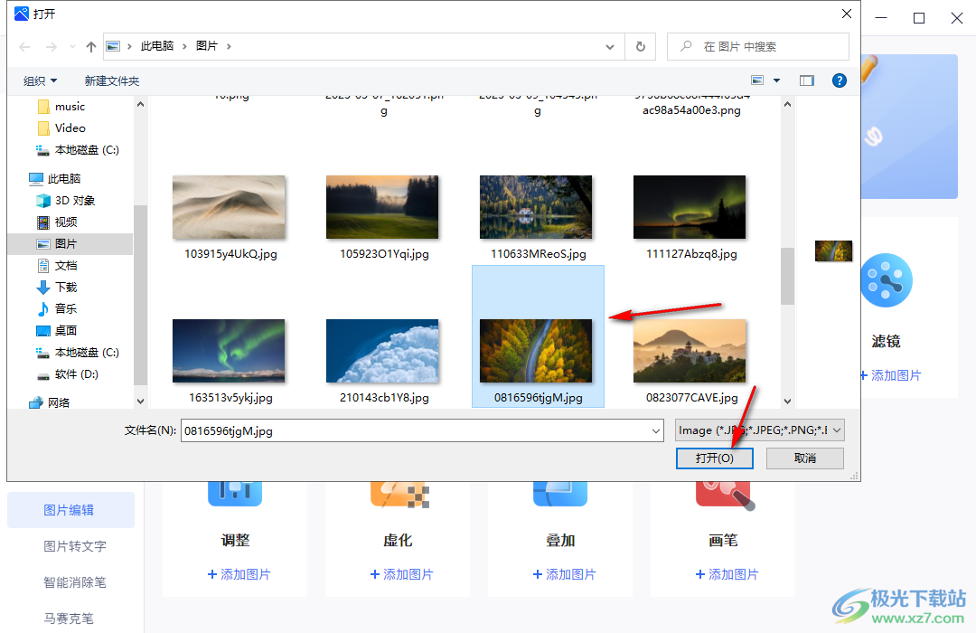976x633 pixels.
Task: Switch to 马赛克笔 in the app sidebar
Action: click(69, 619)
